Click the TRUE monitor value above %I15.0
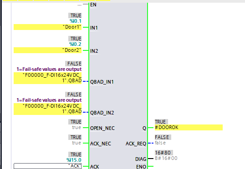The height and width of the screenshot is (169, 245). (x=75, y=154)
